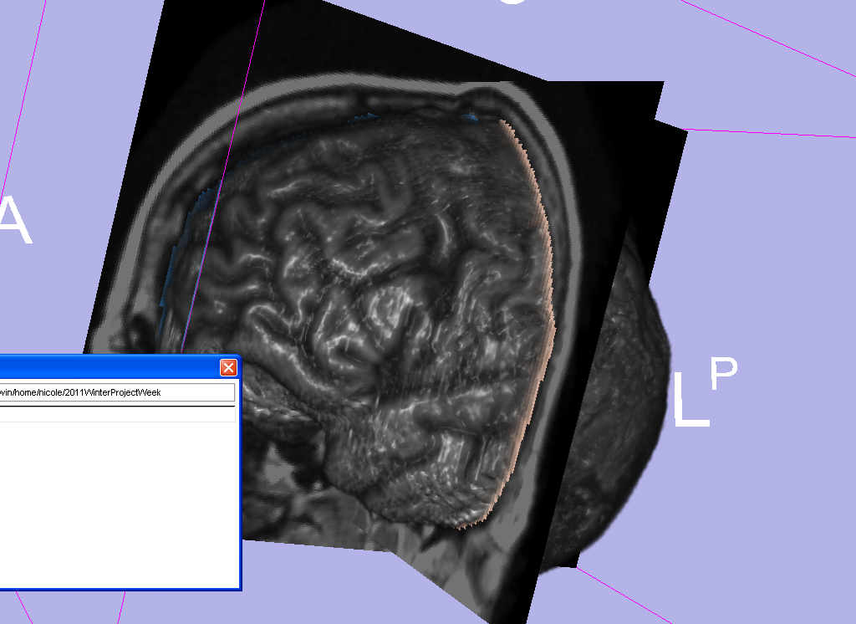Click the empty lavender background at right

point(769,251)
